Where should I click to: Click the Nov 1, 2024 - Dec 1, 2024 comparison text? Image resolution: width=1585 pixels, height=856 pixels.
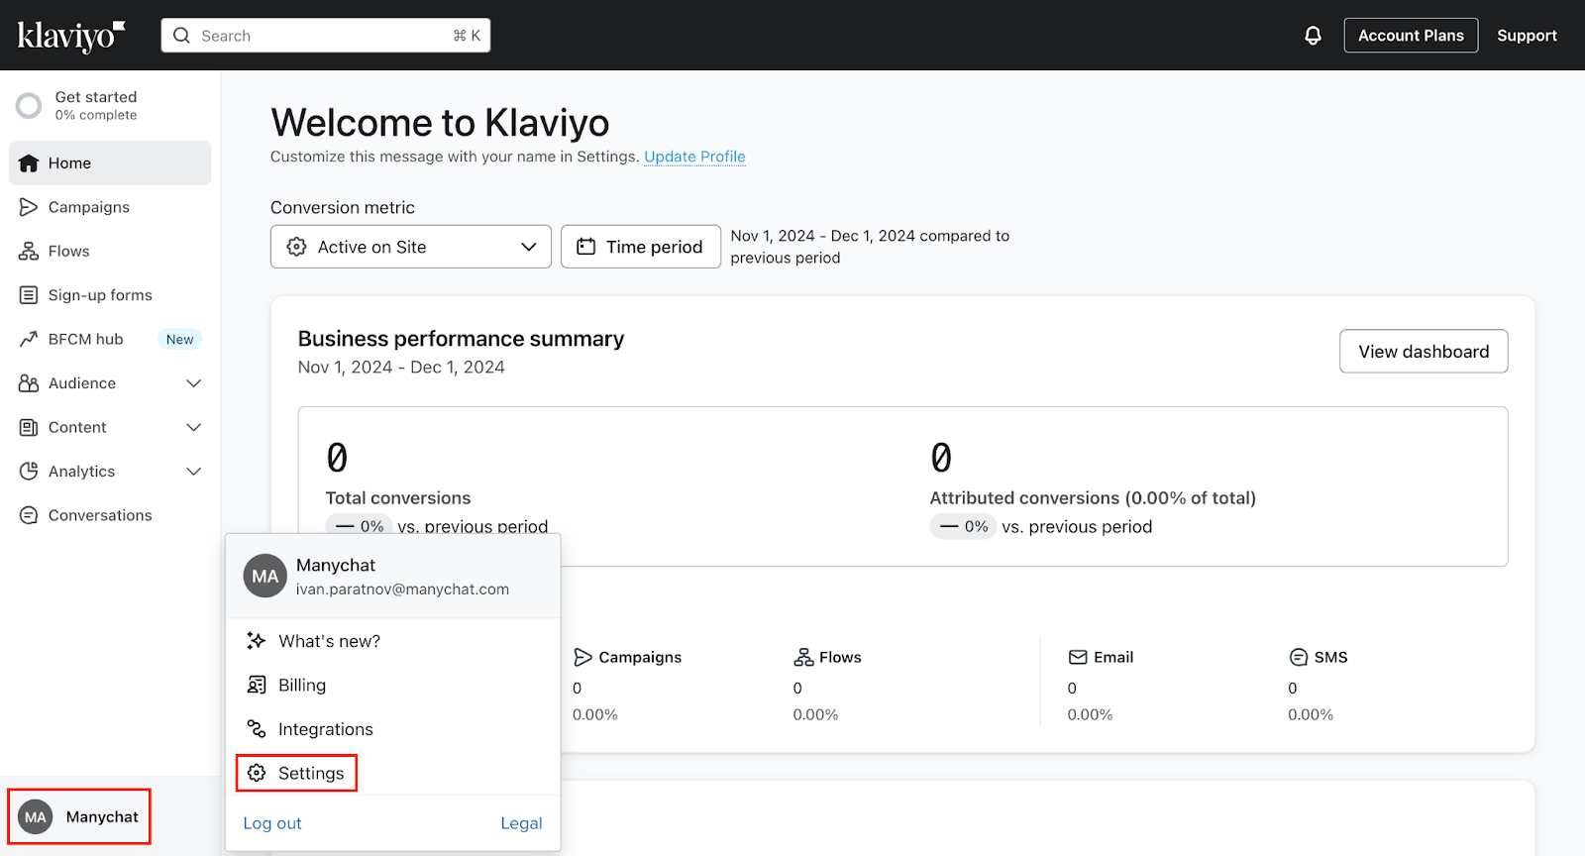870,247
